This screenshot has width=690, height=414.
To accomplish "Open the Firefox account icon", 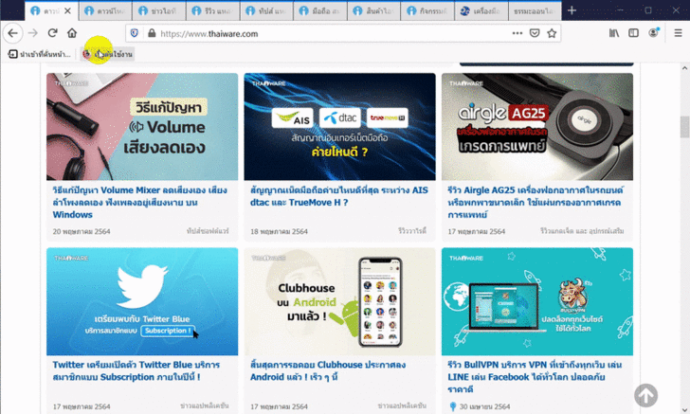I will point(653,33).
